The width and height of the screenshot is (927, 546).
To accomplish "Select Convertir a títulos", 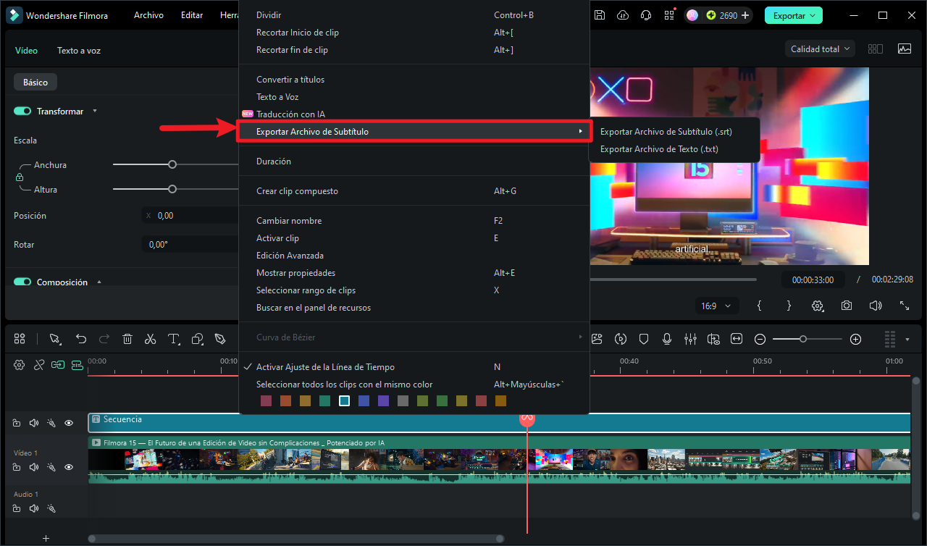I will (x=414, y=80).
